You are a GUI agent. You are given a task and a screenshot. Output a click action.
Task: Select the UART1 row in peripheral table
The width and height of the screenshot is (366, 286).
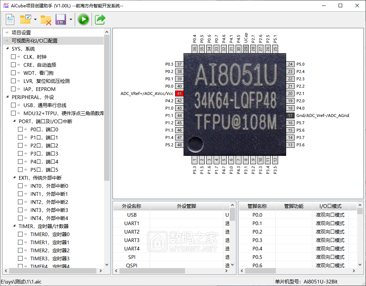[132, 223]
